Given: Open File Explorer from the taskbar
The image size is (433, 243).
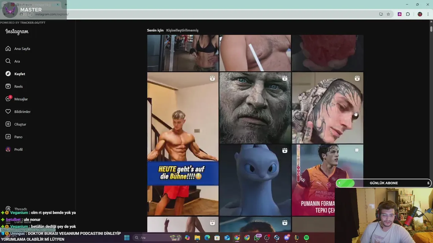Looking at the screenshot, I should click(197, 238).
